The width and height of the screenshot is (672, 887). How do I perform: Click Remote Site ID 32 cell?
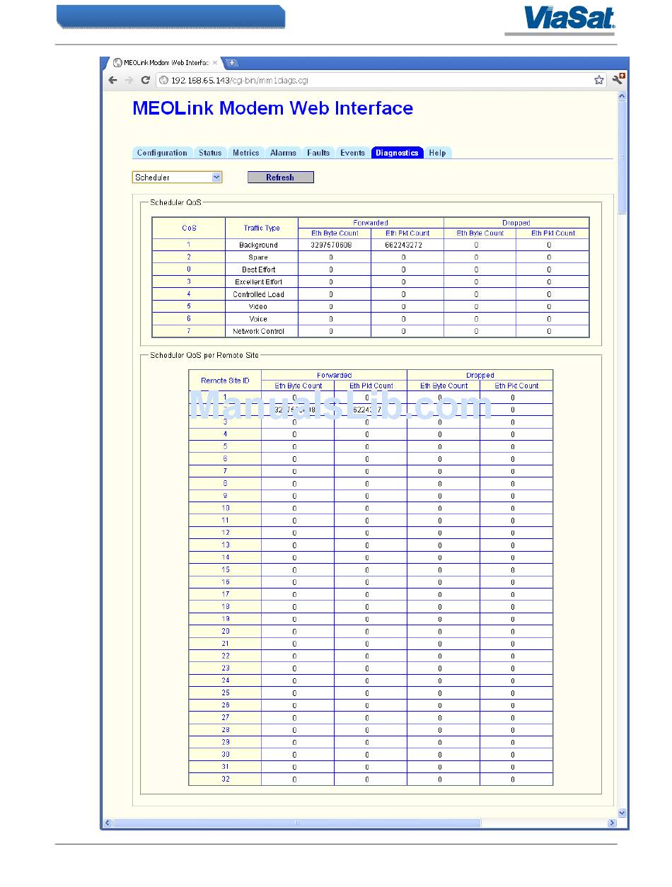click(x=225, y=779)
